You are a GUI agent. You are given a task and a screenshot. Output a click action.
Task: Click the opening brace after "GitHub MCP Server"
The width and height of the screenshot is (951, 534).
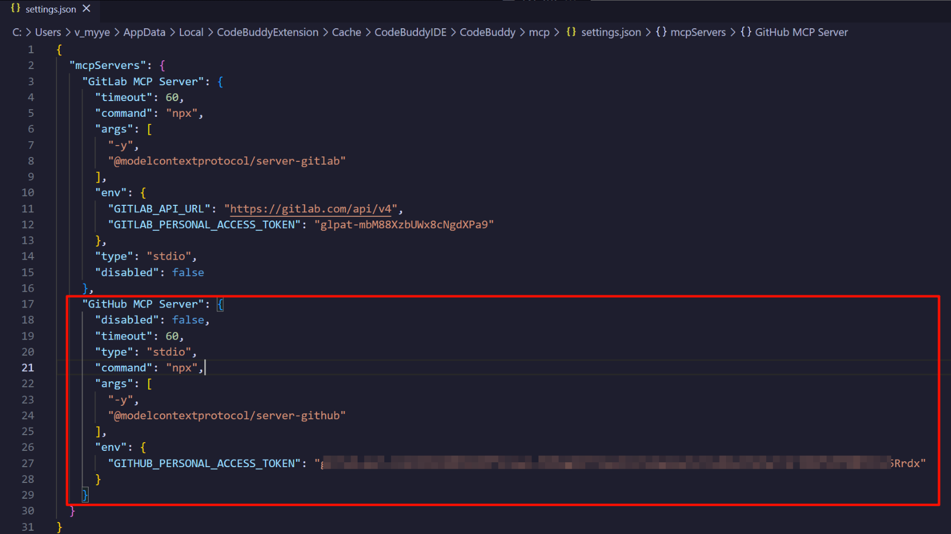pyautogui.click(x=220, y=304)
